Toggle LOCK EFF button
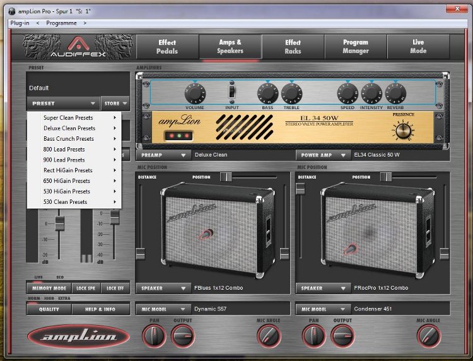Viewport: 473px width, 361px height. (x=115, y=288)
